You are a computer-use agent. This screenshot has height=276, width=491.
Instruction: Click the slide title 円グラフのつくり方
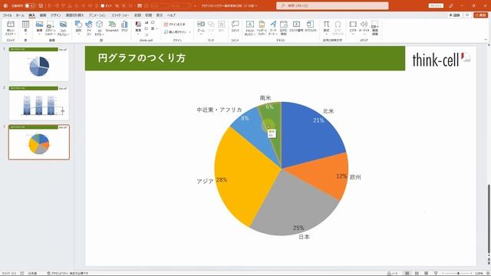[x=141, y=58]
